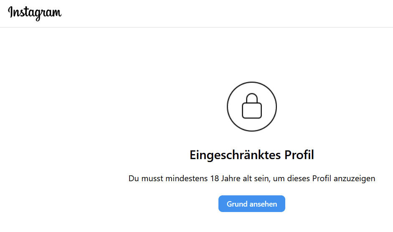Click the padlock icon in the circle
This screenshot has width=393, height=232.
(252, 106)
